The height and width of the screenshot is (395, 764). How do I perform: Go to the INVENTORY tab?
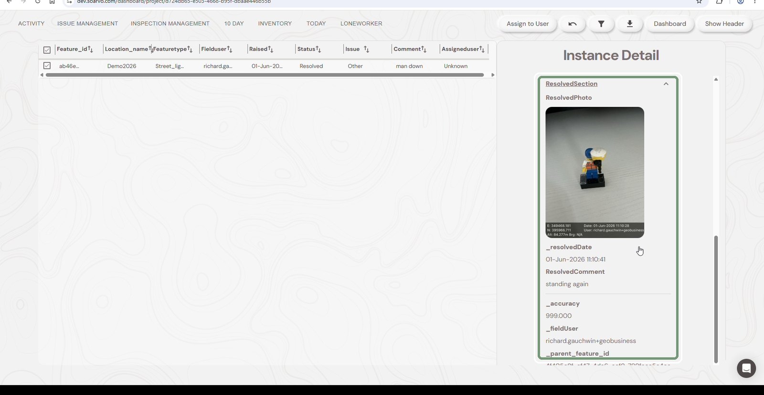click(275, 23)
